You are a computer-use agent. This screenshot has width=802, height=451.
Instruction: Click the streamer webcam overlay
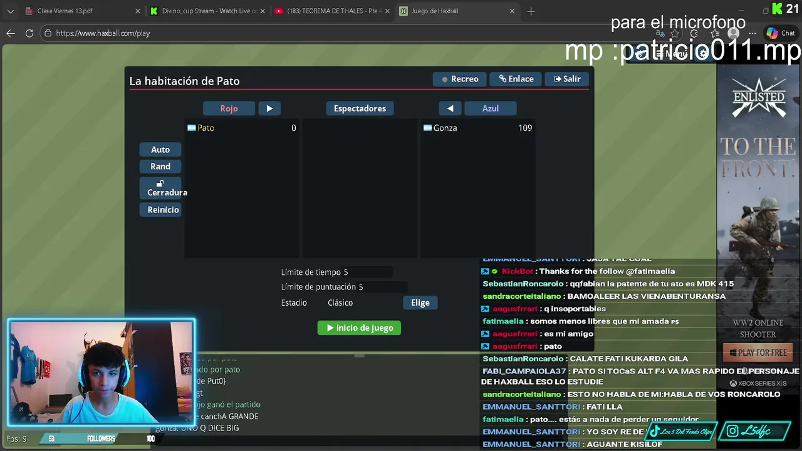tap(102, 372)
